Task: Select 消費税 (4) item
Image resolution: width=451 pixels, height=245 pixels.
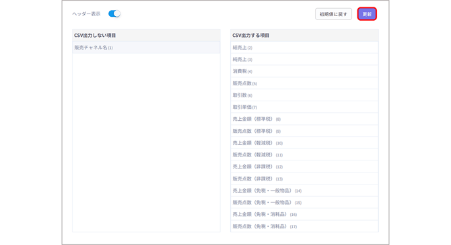Action: click(x=304, y=71)
